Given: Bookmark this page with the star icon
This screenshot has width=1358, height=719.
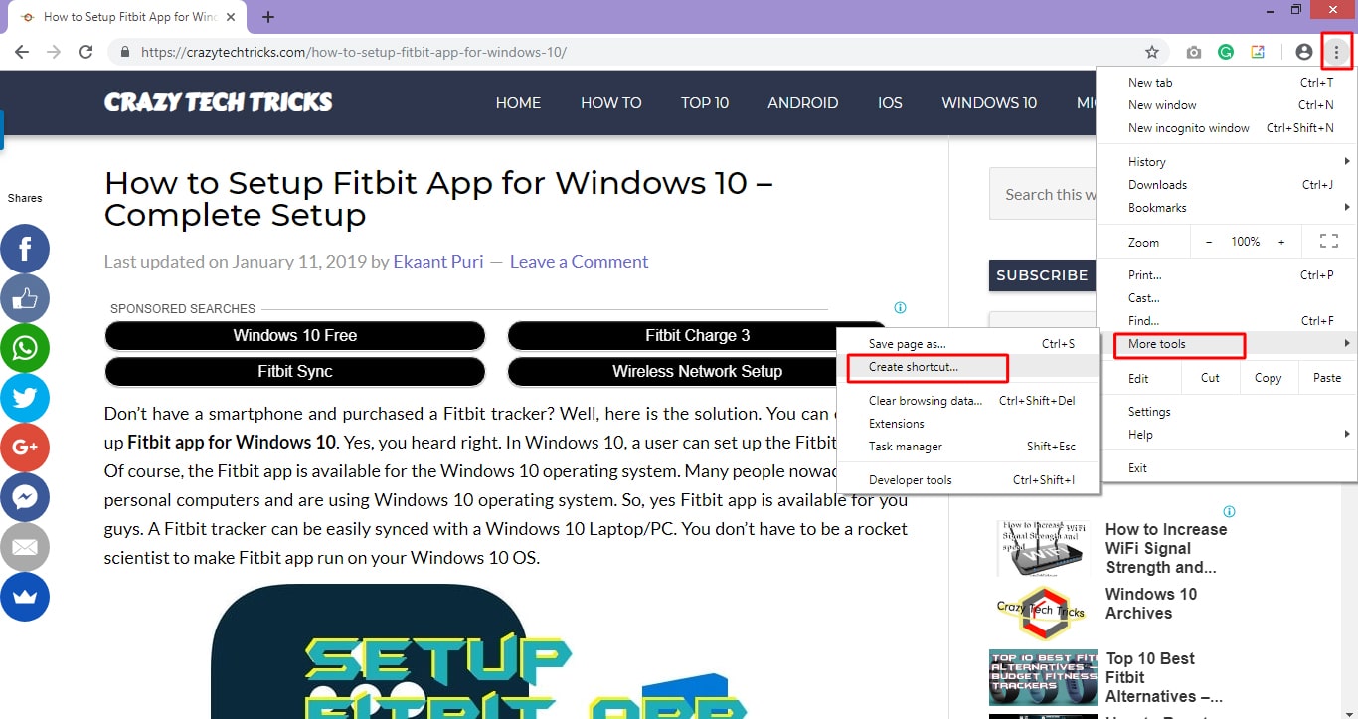Looking at the screenshot, I should coord(1152,52).
